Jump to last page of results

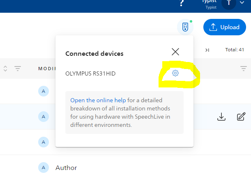207,50
